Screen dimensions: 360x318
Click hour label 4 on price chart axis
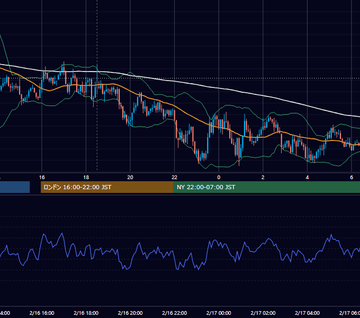coord(307,178)
